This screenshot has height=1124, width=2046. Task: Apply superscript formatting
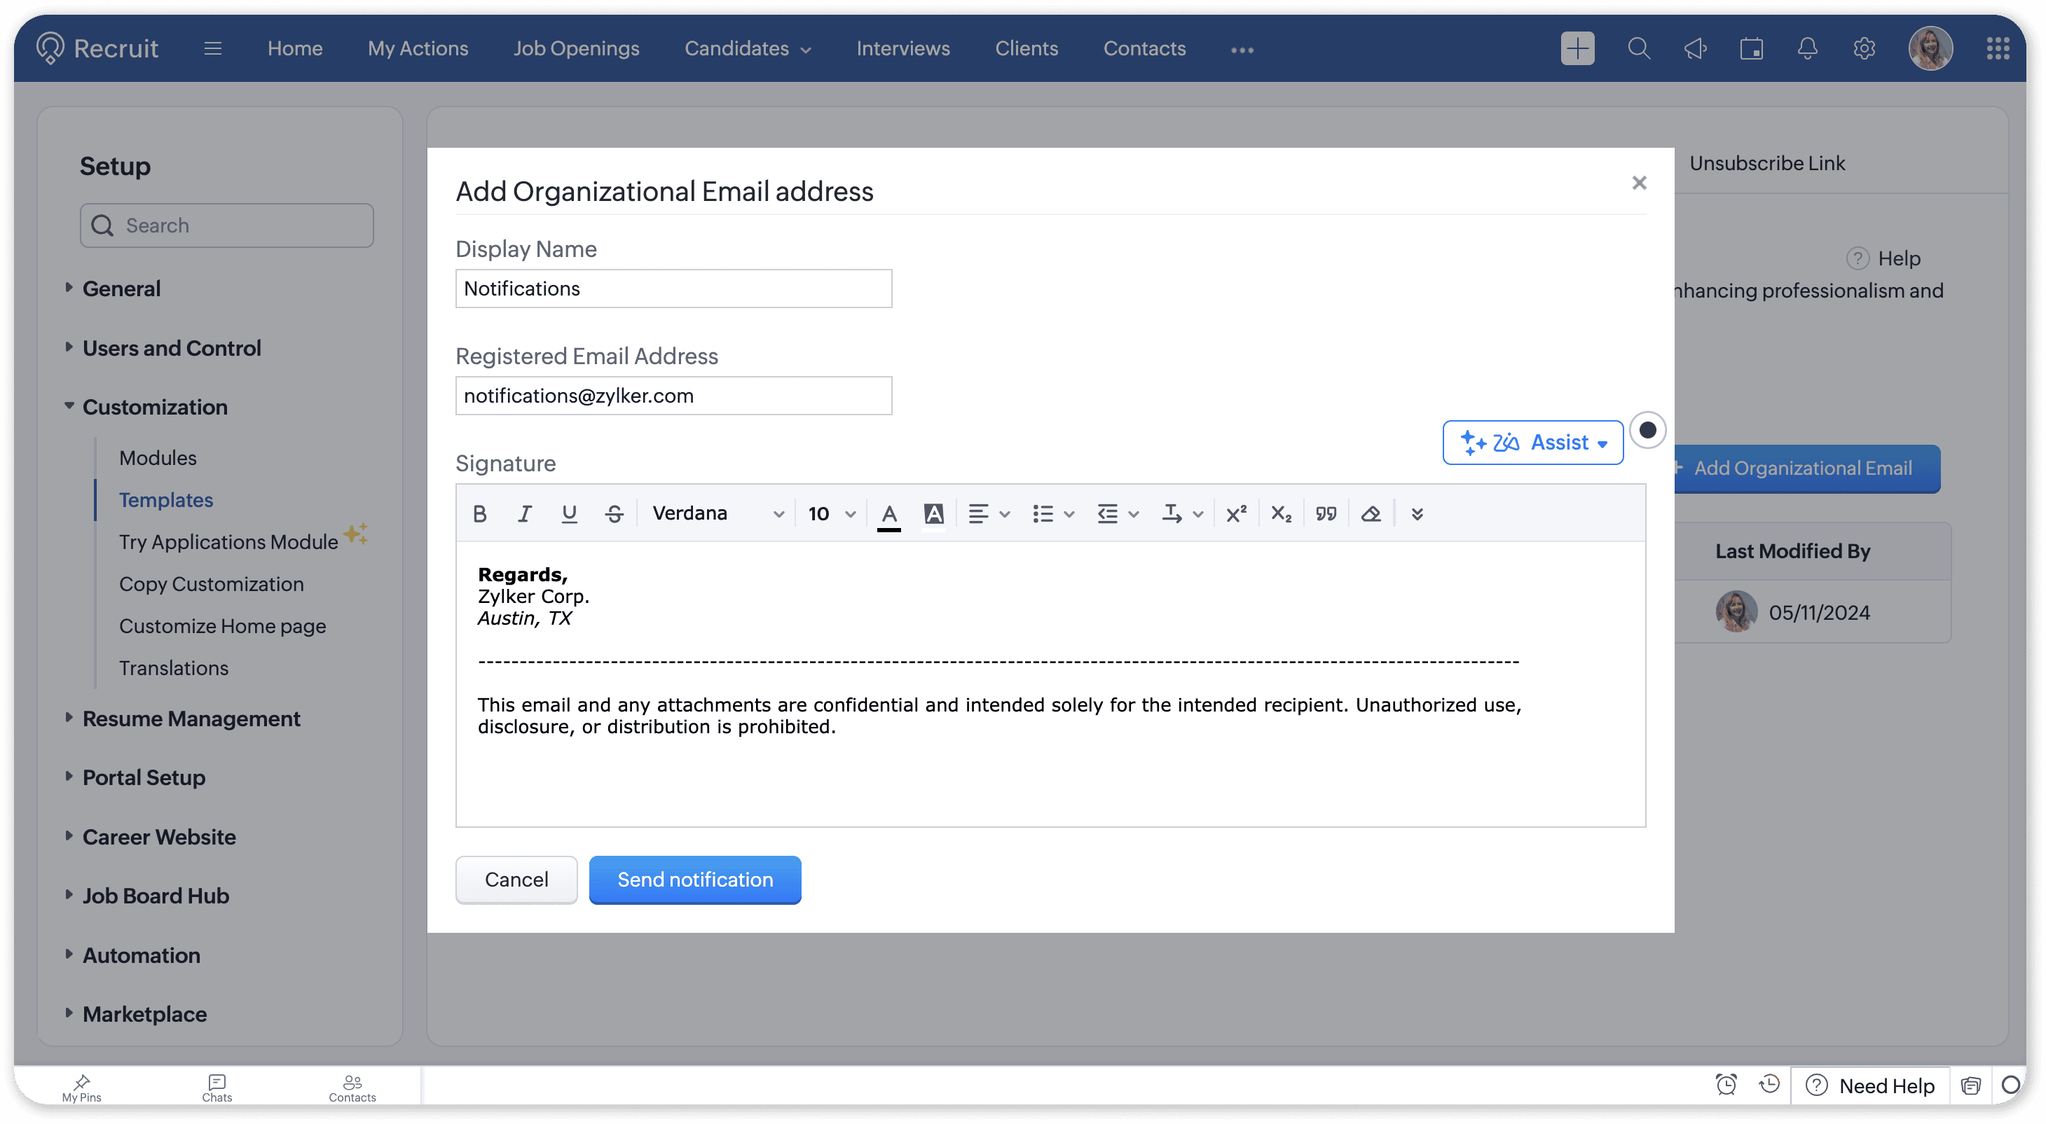(x=1236, y=513)
